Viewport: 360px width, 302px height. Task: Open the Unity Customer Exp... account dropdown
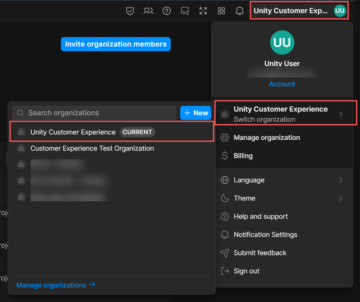pyautogui.click(x=299, y=11)
